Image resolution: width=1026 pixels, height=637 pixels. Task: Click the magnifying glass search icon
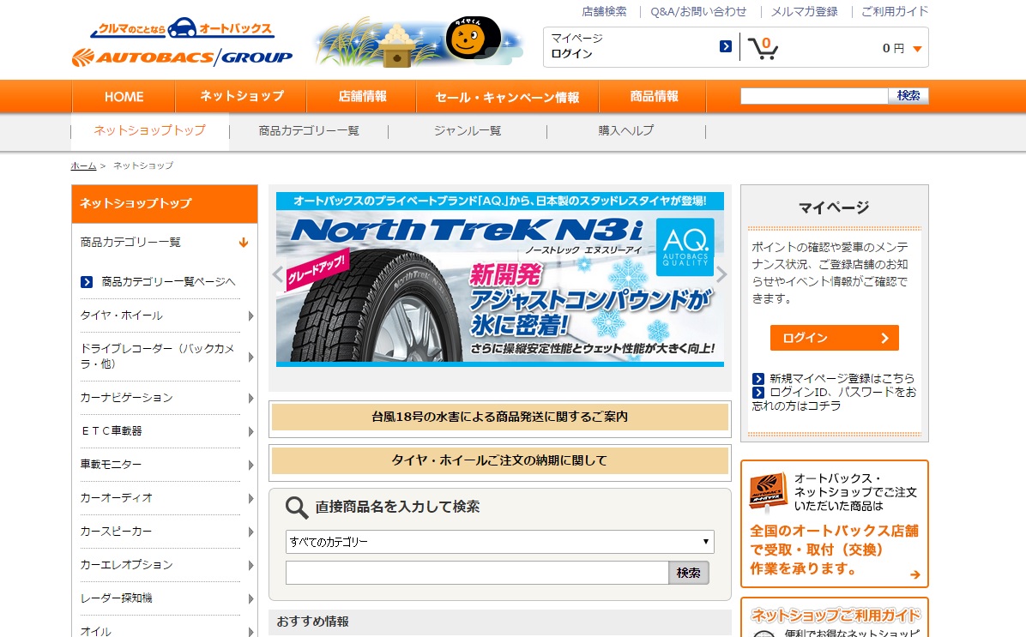click(x=296, y=508)
